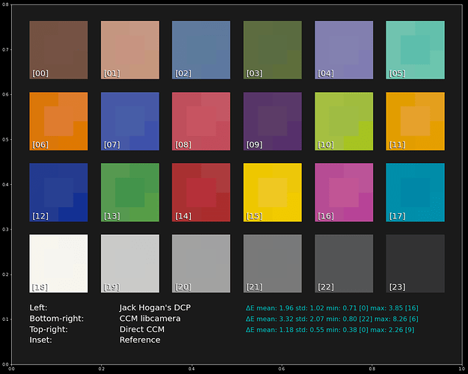This screenshot has width=468, height=374.
Task: Click the coral red swatch [08]
Action: click(201, 121)
